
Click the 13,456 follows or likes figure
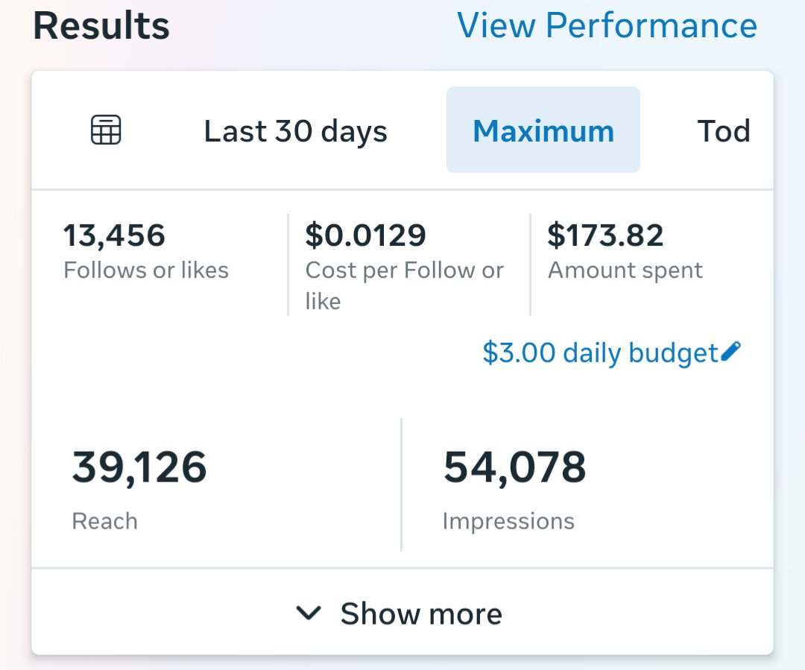coord(114,236)
